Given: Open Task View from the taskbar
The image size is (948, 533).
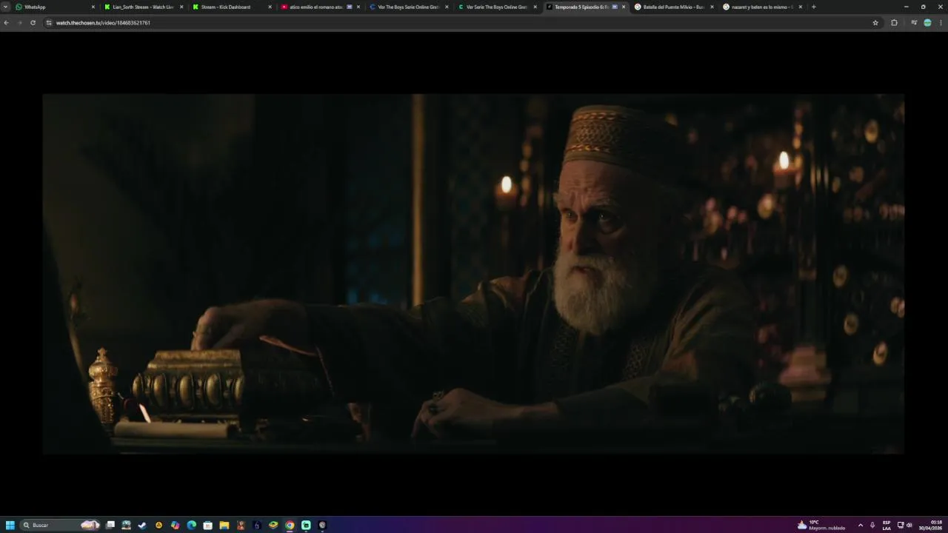Looking at the screenshot, I should point(110,525).
